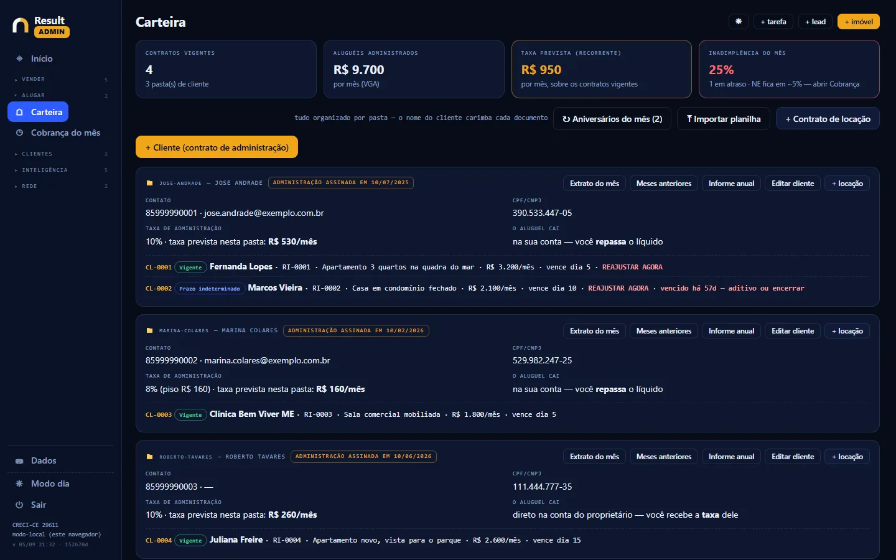Expand the VENDER sidebar section
Screen dimensions: 896x560
click(x=60, y=79)
